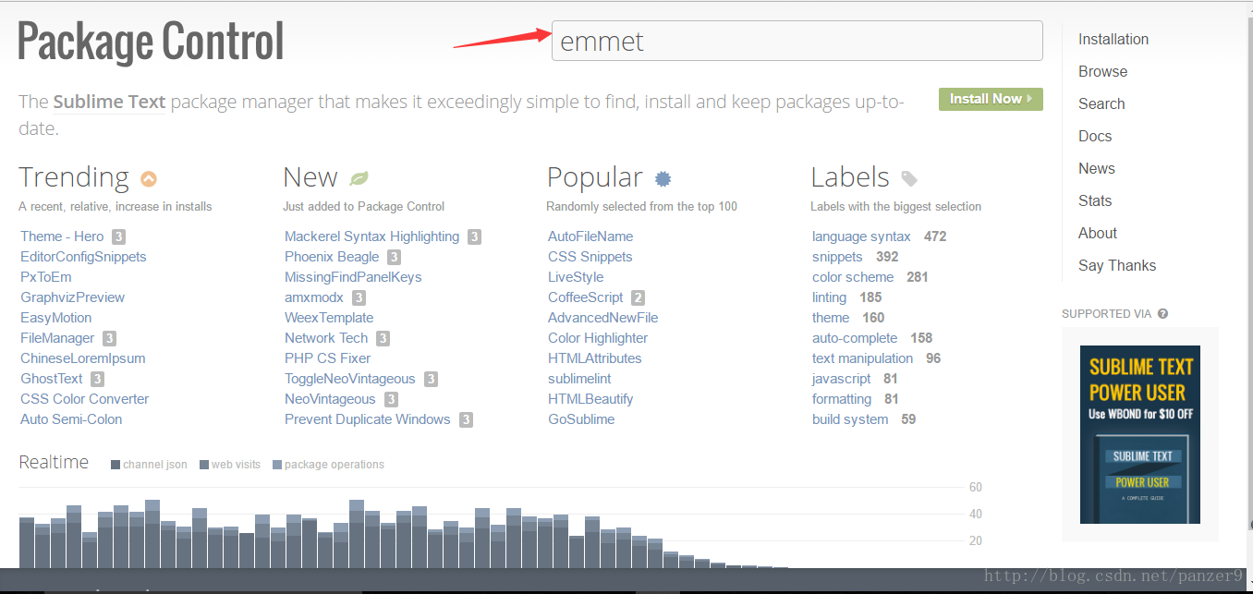1253x594 pixels.
Task: Open the ChineseLoremIpsum package
Action: [83, 358]
